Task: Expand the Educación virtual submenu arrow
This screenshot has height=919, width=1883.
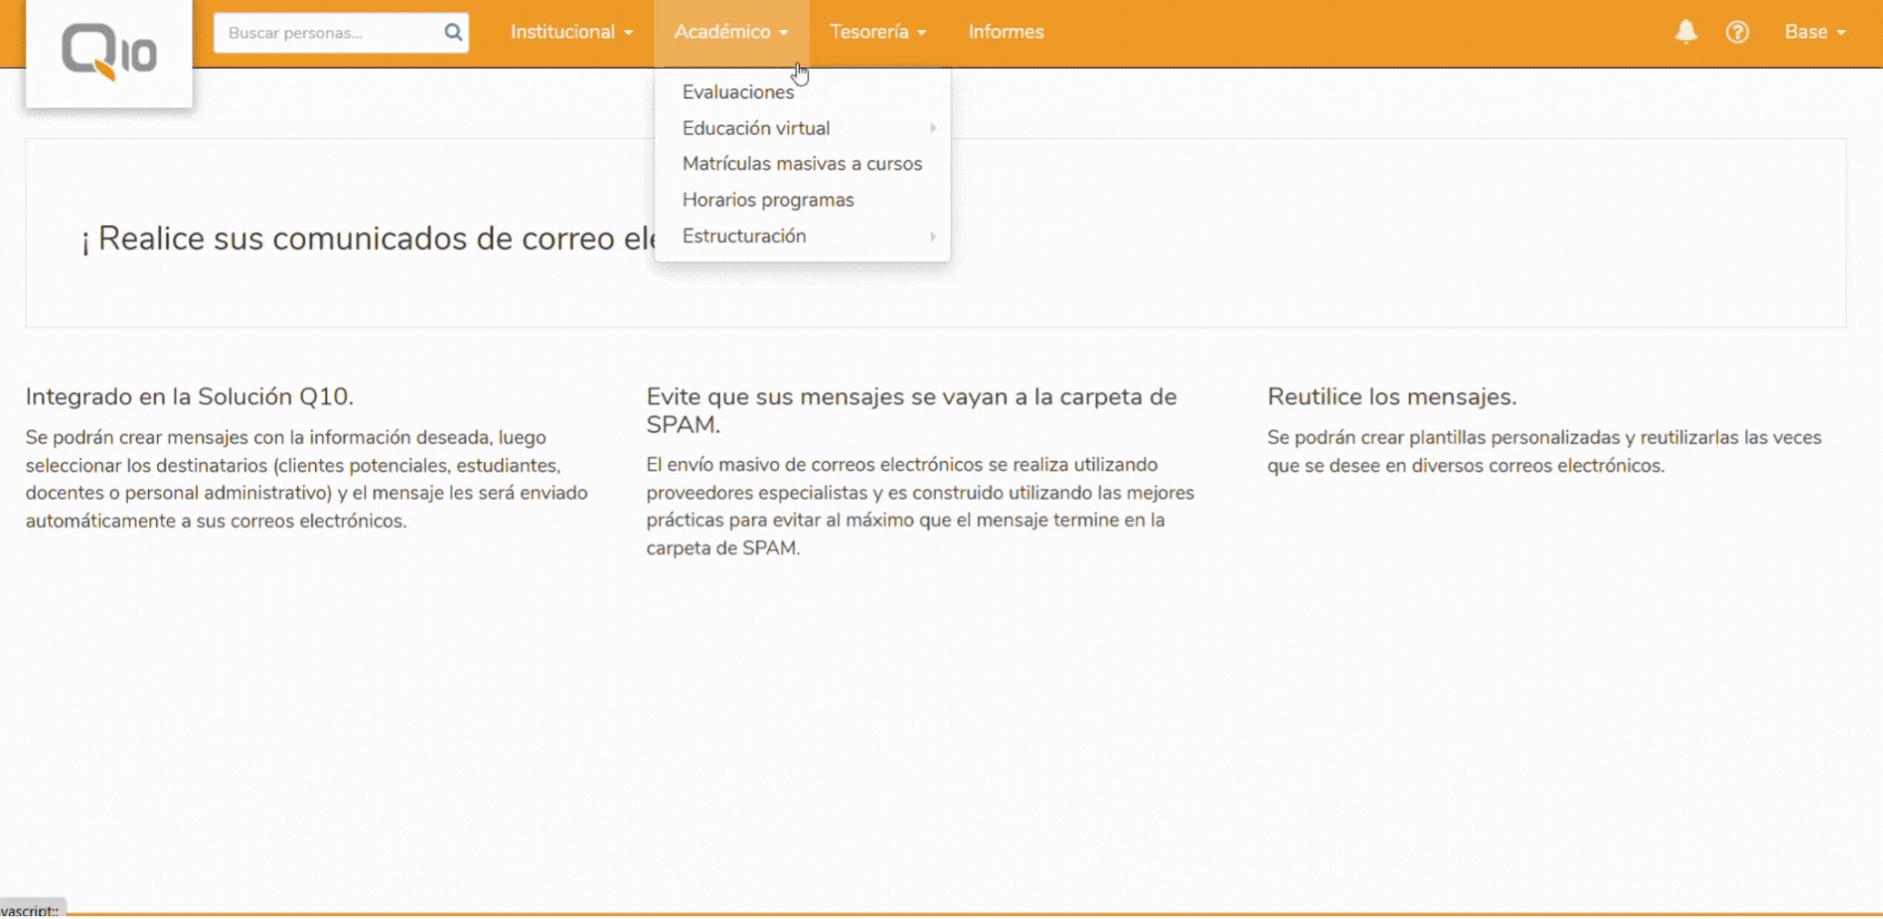Action: pyautogui.click(x=932, y=129)
